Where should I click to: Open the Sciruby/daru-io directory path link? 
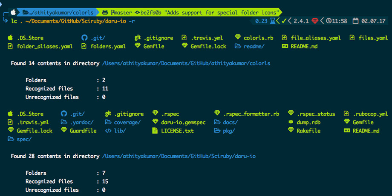(179, 156)
